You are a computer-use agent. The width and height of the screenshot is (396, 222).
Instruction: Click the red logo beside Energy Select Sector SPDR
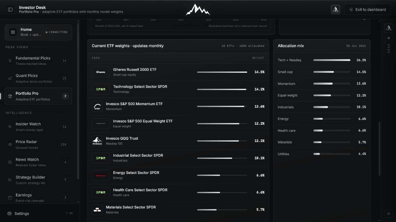click(101, 175)
